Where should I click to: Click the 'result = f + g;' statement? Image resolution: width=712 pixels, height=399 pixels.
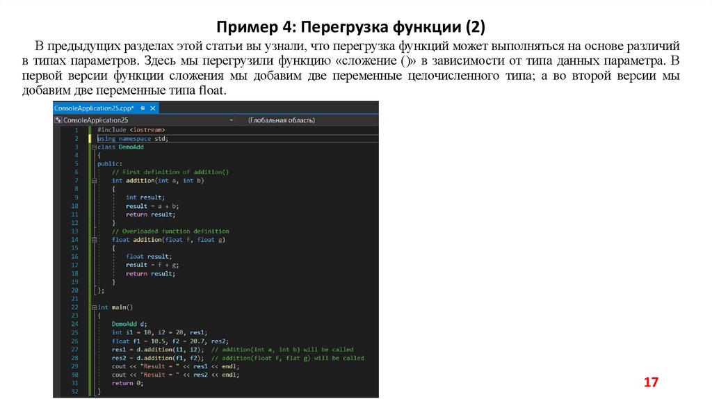(152, 265)
